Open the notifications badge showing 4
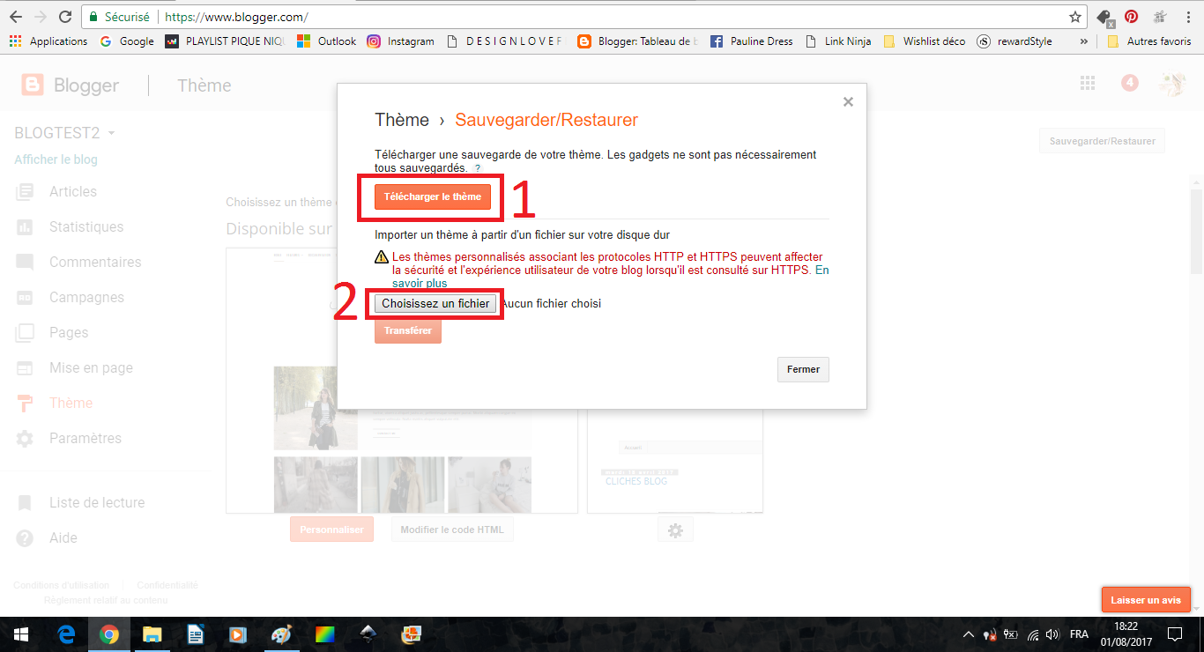Screen dimensions: 1204x652 click(1130, 83)
